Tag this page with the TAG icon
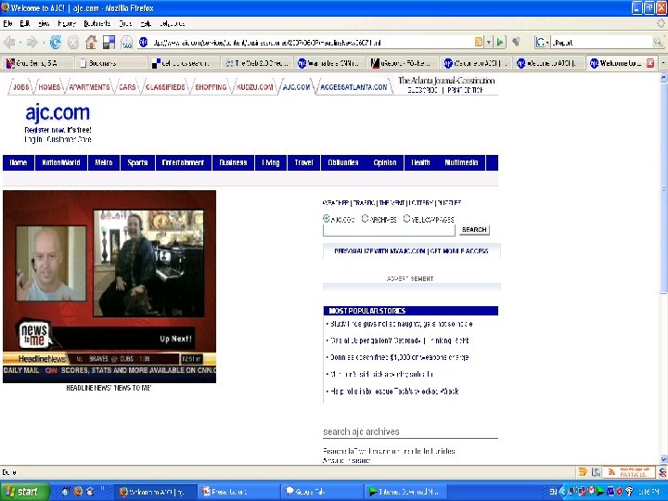Viewport: 668px width, 501px height. coord(126,42)
